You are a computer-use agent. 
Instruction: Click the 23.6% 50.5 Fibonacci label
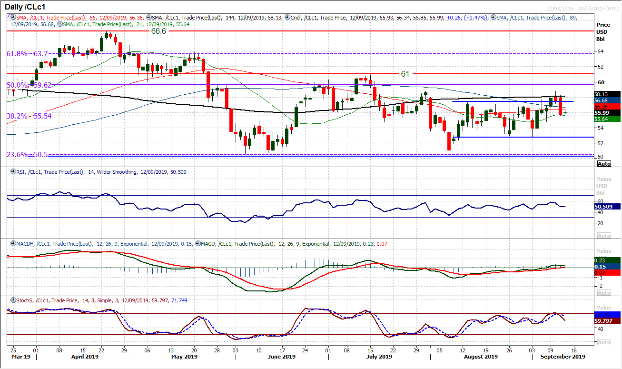point(27,154)
